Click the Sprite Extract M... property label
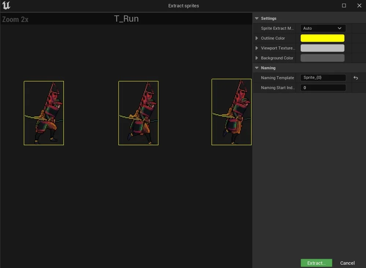 coord(277,28)
